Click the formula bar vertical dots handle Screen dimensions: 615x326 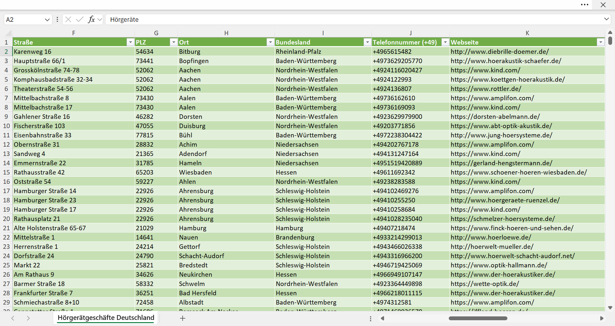[57, 20]
